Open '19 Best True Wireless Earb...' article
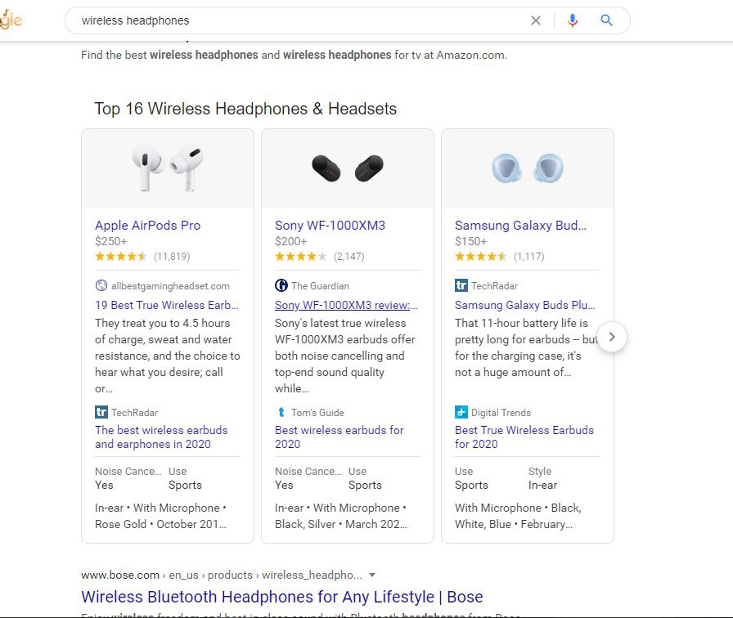The height and width of the screenshot is (618, 733). pos(166,305)
